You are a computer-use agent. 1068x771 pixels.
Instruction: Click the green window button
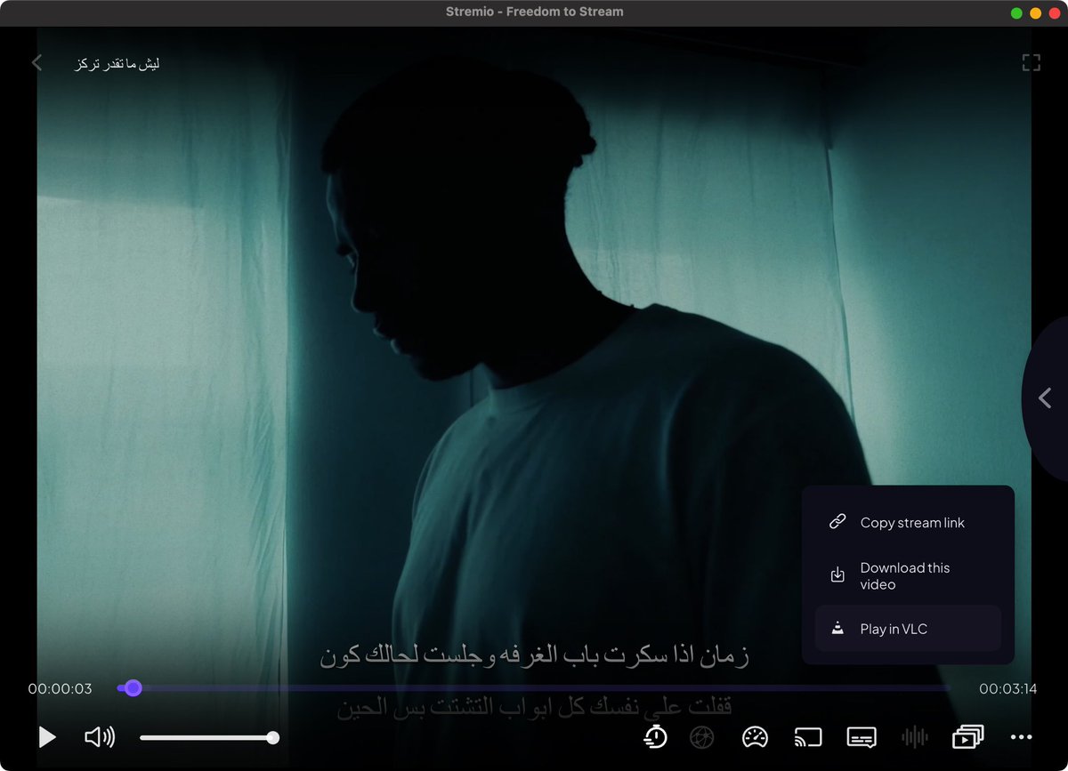1015,13
